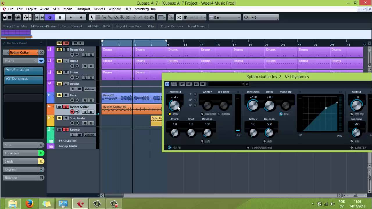Screen dimensions: 372x209
Task: Mute the Solo Guitar track
Action: click(x=60, y=118)
